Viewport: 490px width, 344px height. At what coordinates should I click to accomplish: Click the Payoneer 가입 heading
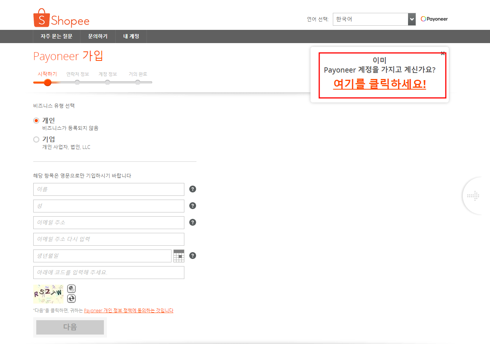click(x=68, y=56)
